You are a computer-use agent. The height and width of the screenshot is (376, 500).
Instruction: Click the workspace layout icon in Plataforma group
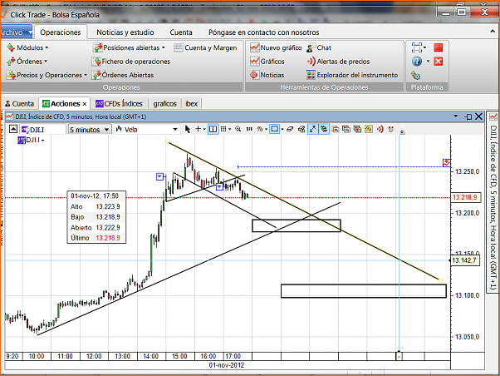tap(417, 47)
